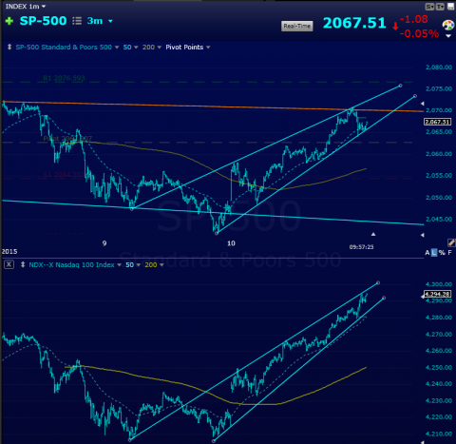Screen dimensions: 456x444
Task: Click the red down-arrow change indicator
Action: coord(395,27)
